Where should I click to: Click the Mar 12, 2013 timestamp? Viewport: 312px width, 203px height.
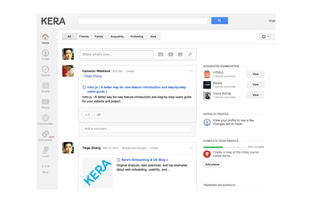click(x=111, y=148)
